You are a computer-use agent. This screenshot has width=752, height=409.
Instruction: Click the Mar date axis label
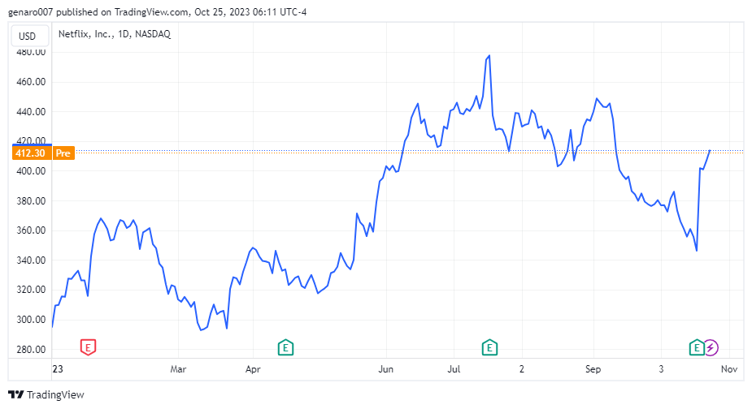178,369
